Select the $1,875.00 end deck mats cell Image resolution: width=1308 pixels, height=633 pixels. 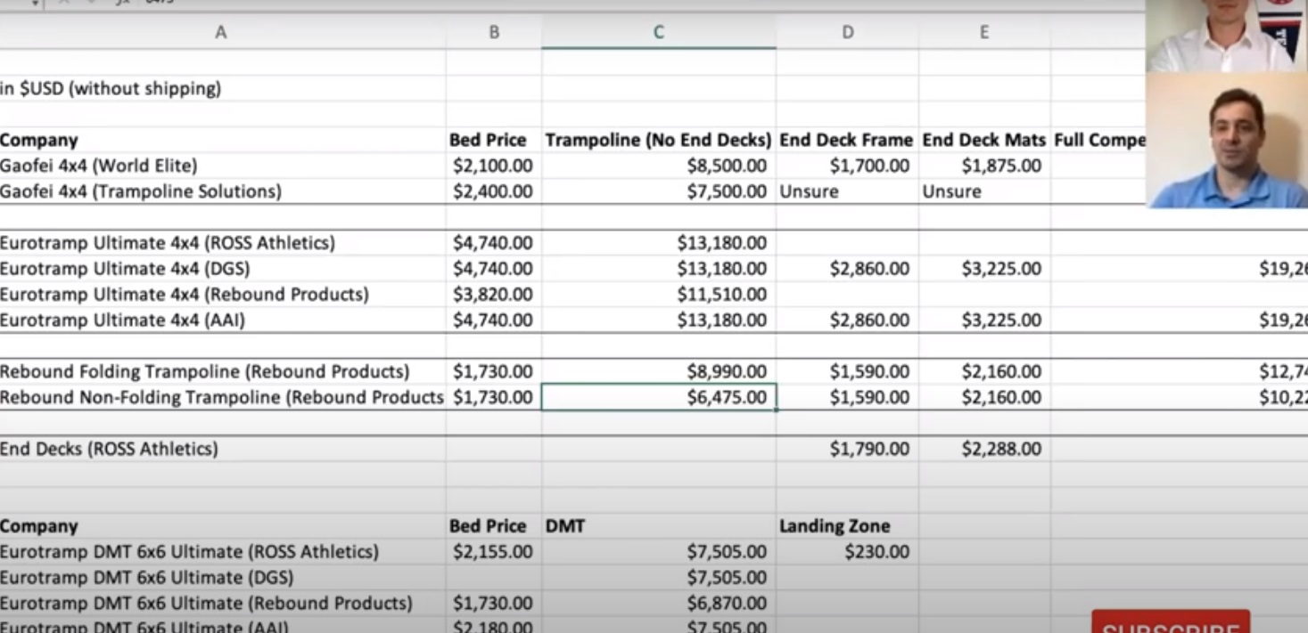(984, 166)
